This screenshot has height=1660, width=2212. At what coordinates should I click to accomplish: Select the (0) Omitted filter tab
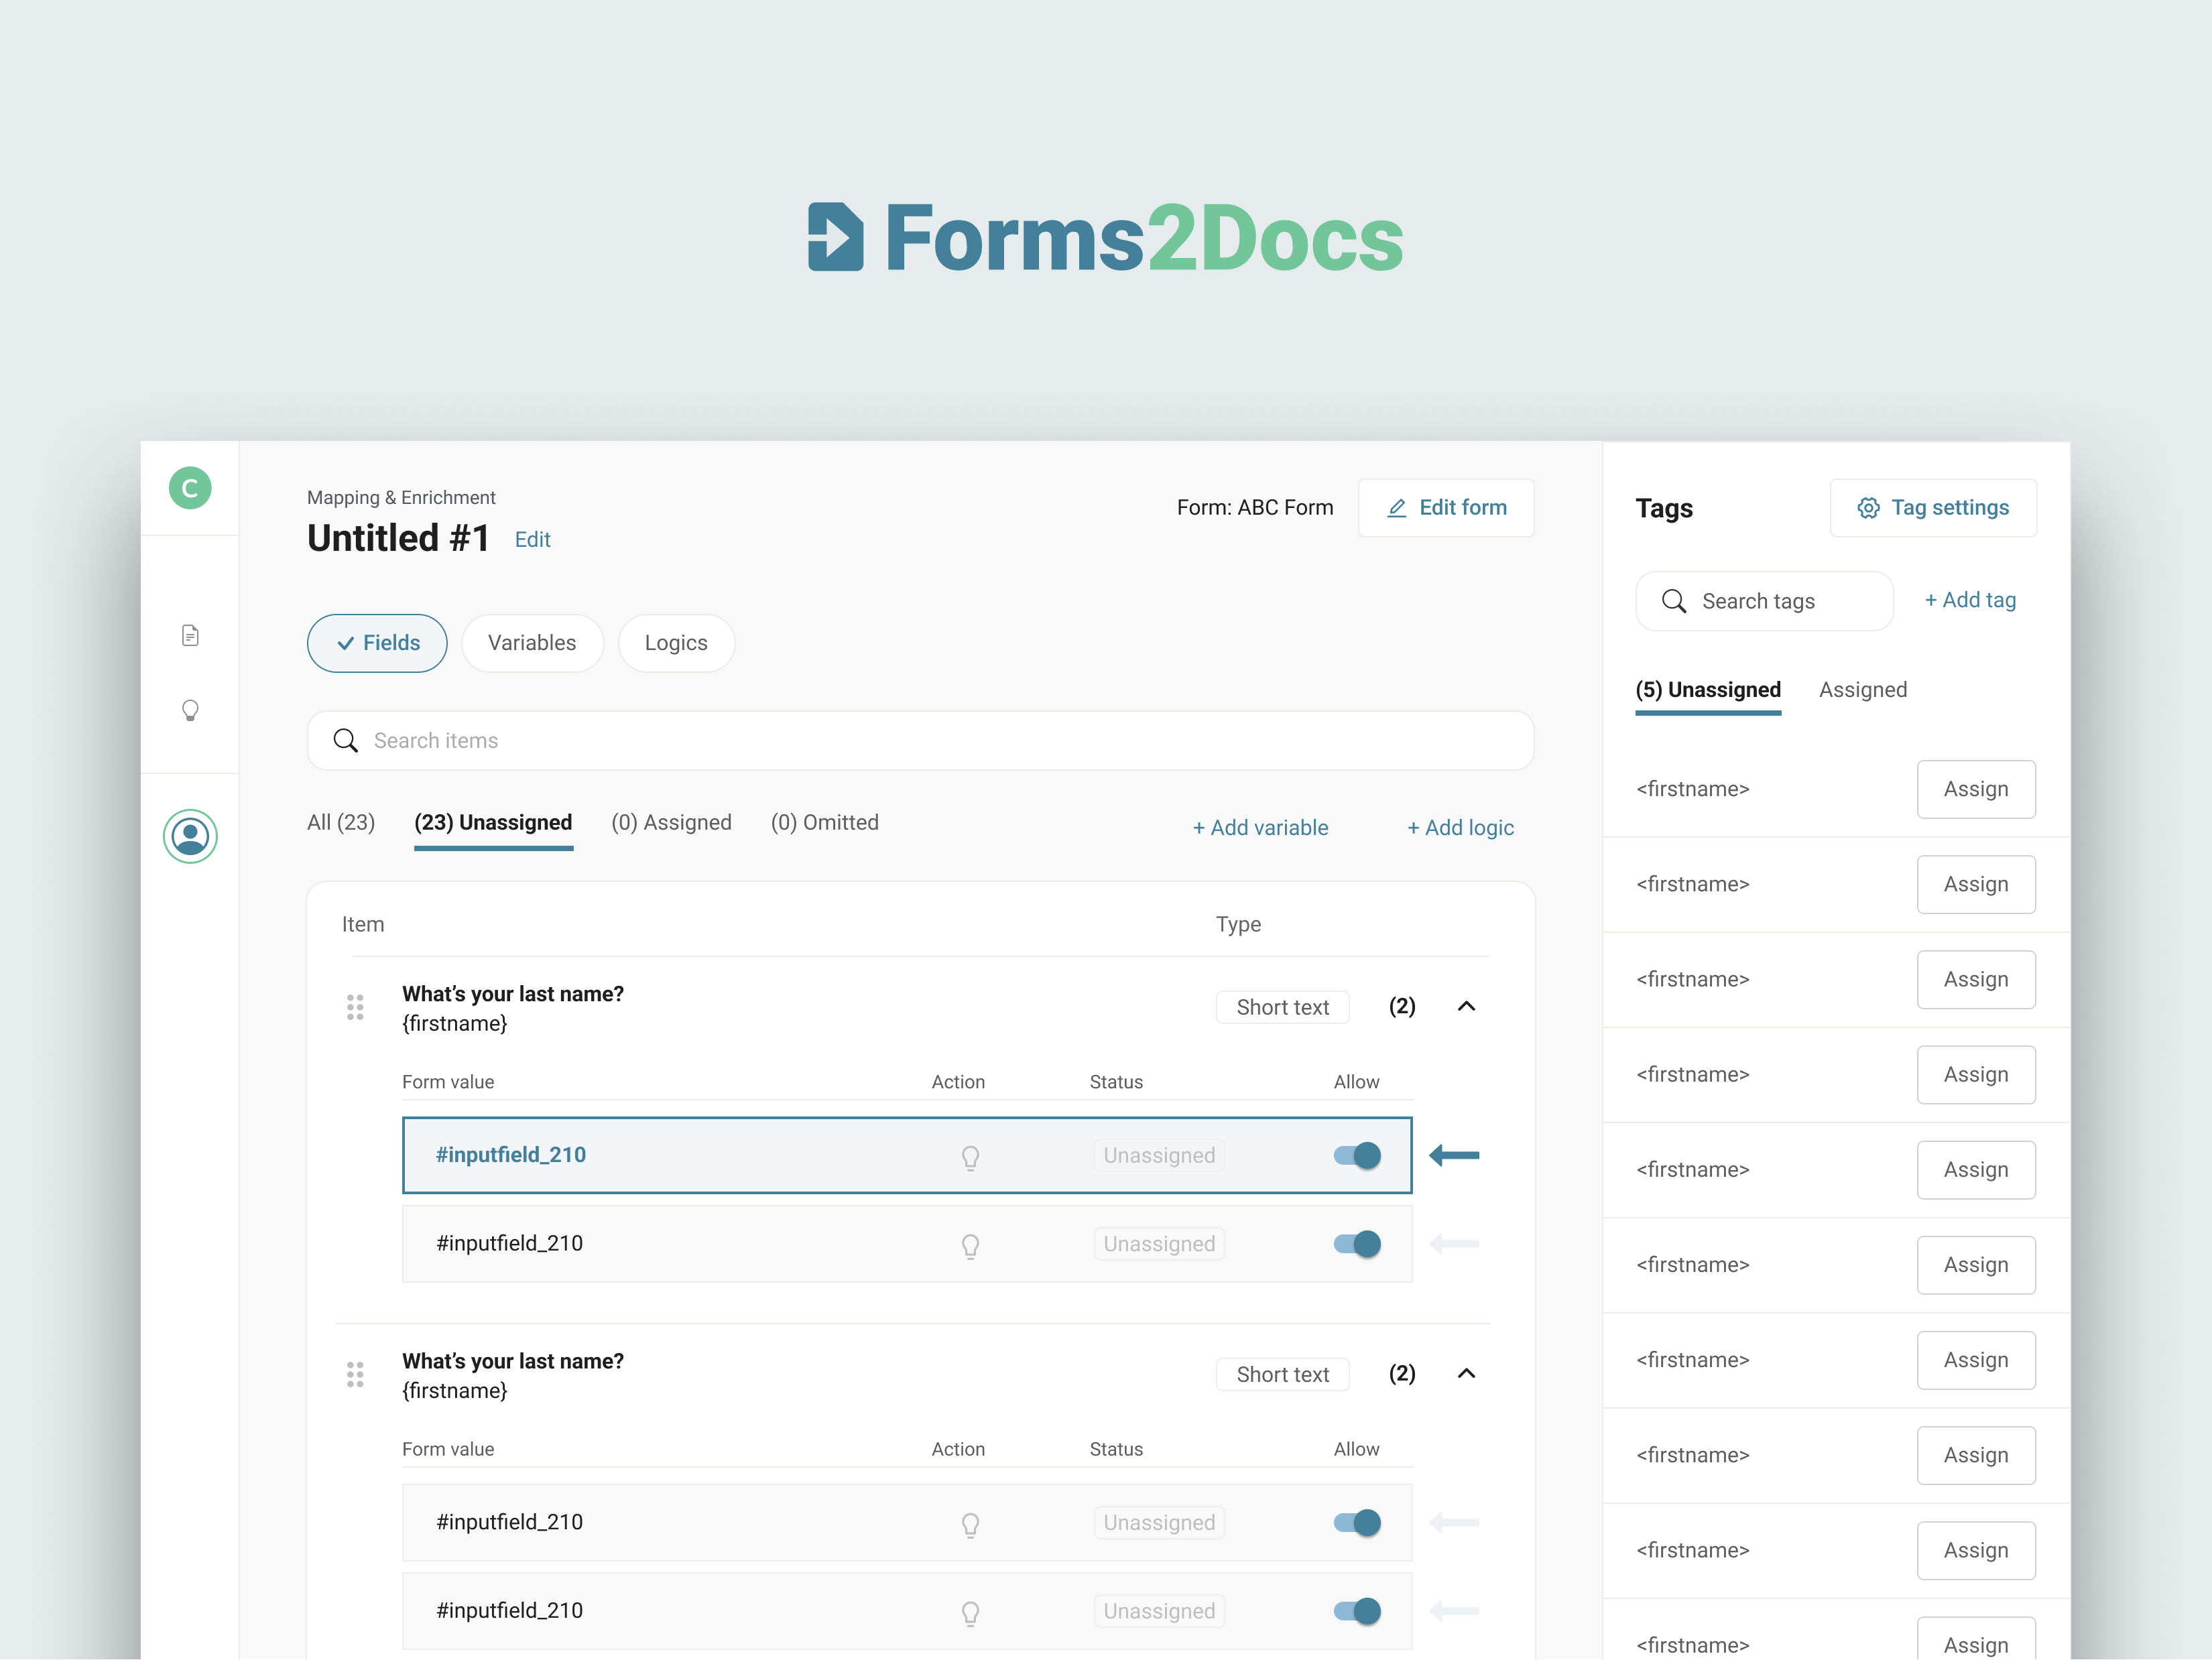(x=824, y=822)
